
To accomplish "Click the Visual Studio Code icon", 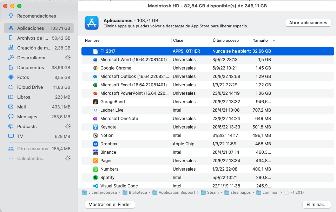I will coord(95,186).
